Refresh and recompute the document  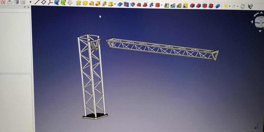coord(243,7)
